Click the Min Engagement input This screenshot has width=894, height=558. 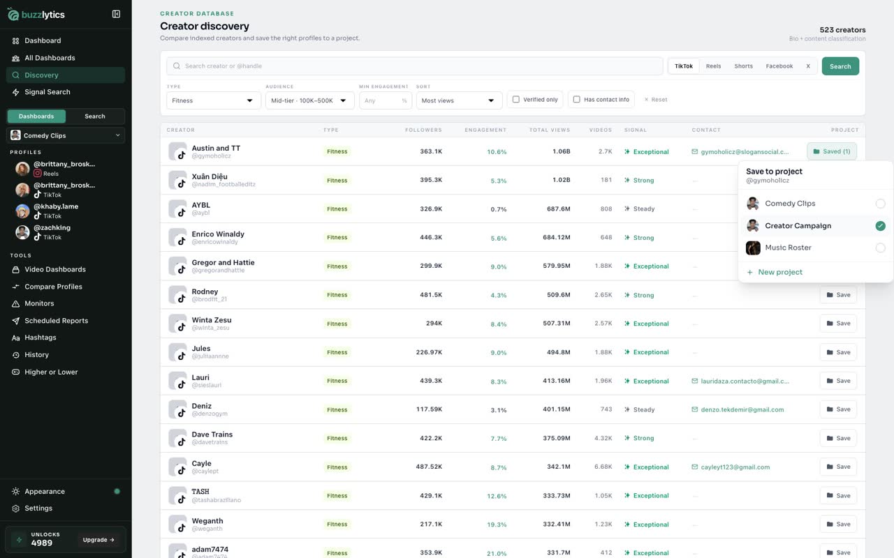pos(386,100)
